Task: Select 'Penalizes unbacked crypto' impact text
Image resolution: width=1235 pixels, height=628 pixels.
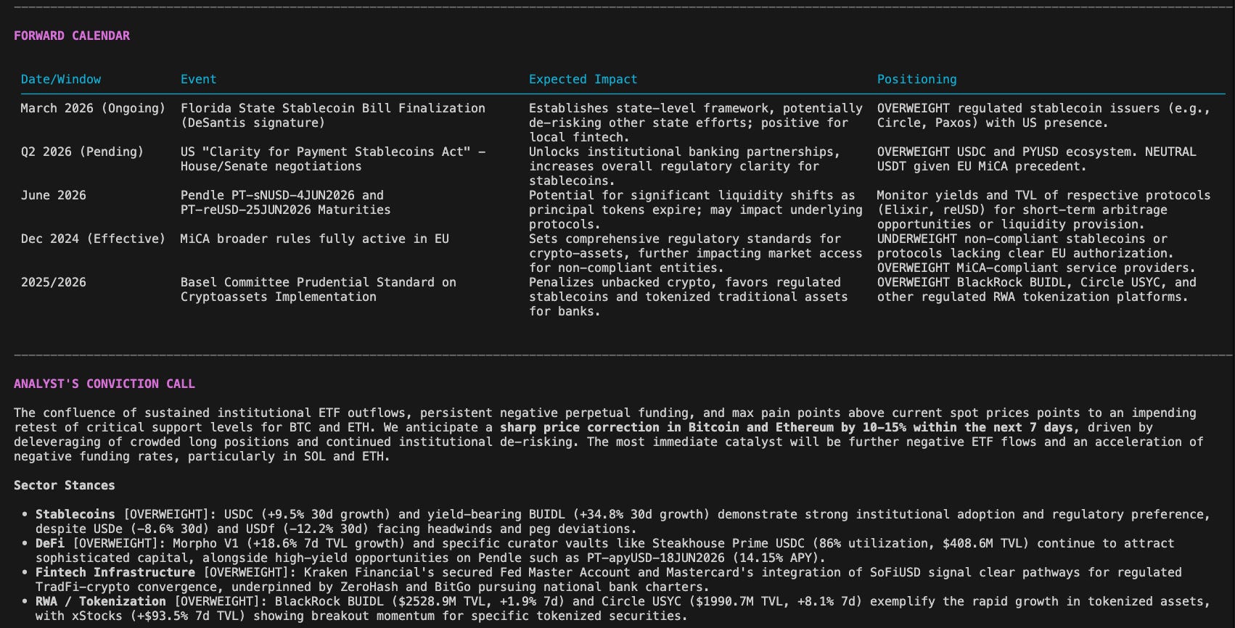Action: click(x=688, y=297)
